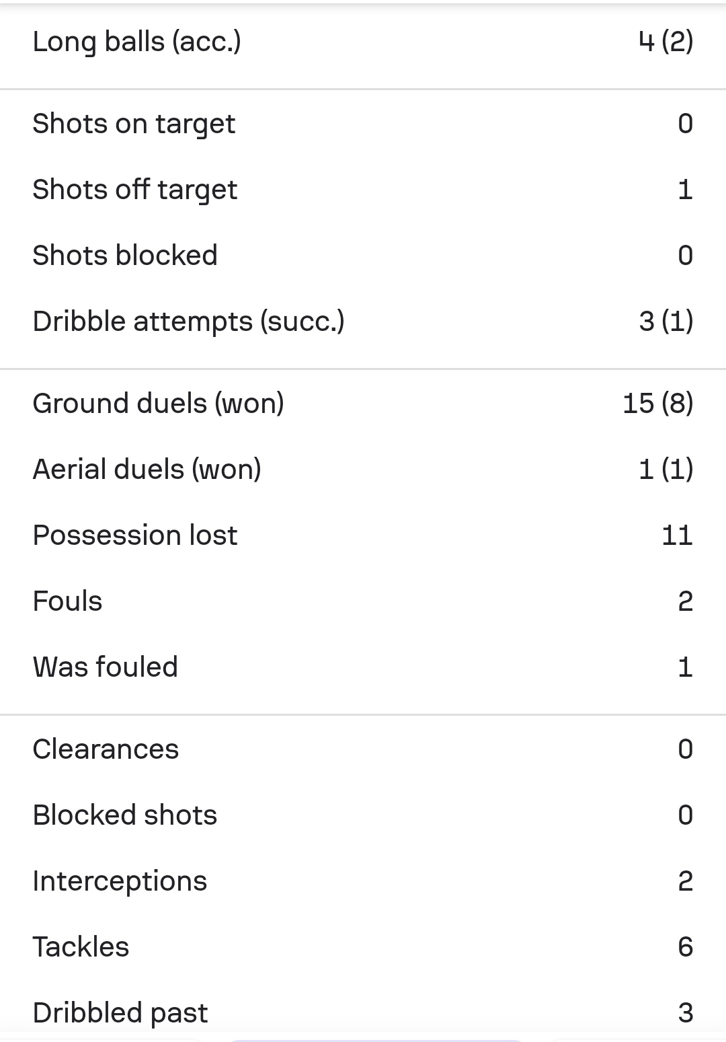Click the 3 (1) dribble attempts value
Viewport: 726px width, 1042px height.
pyautogui.click(x=665, y=322)
